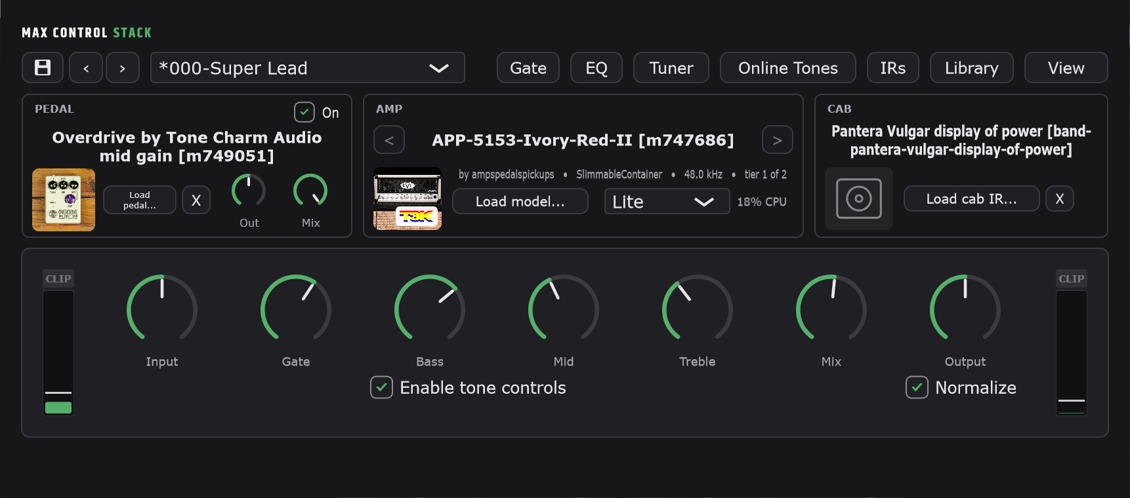The height and width of the screenshot is (498, 1130).
Task: Open the Tuner
Action: [x=671, y=67]
